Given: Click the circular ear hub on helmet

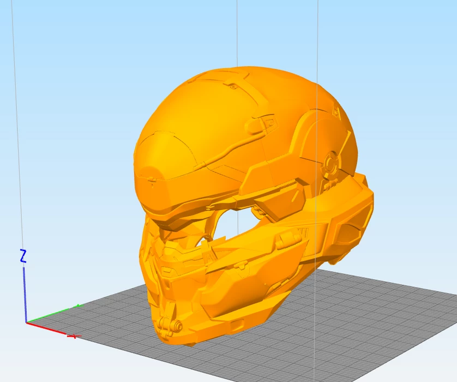Looking at the screenshot, I should [x=330, y=162].
